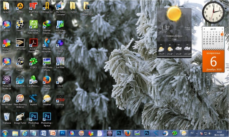Open the AIMP3 desktop shortcut
The image size is (229, 137).
pyautogui.click(x=20, y=6)
